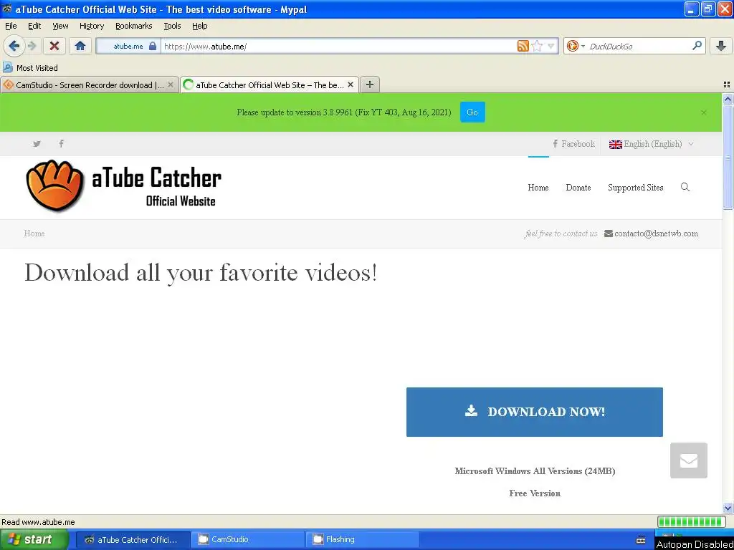Open the DuckDuckGo search engine selector

coord(576,46)
